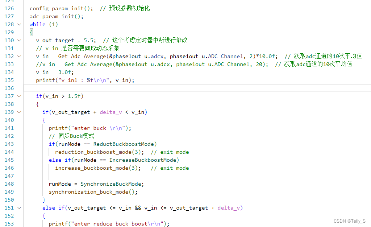Click the Get_Adc_Average call on line 132

pos(82,56)
